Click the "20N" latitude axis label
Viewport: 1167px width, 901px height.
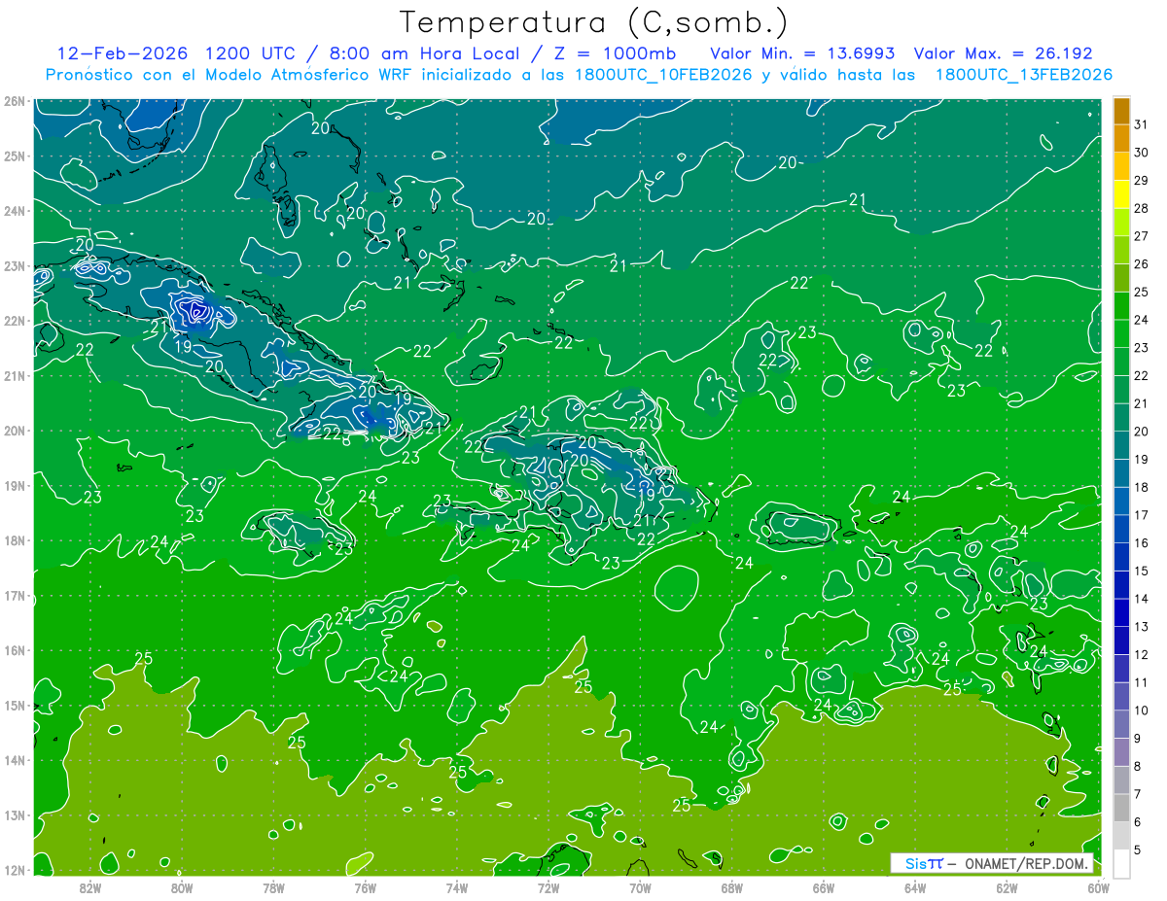pyautogui.click(x=15, y=431)
